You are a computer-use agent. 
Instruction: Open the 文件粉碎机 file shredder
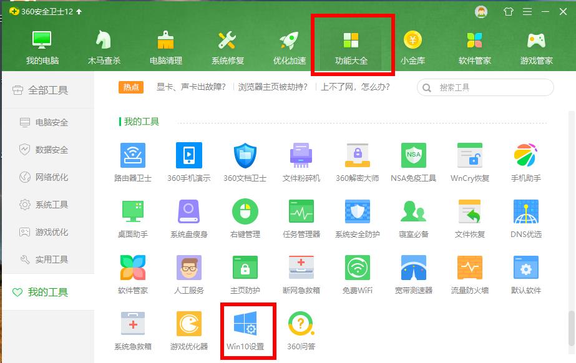(301, 162)
